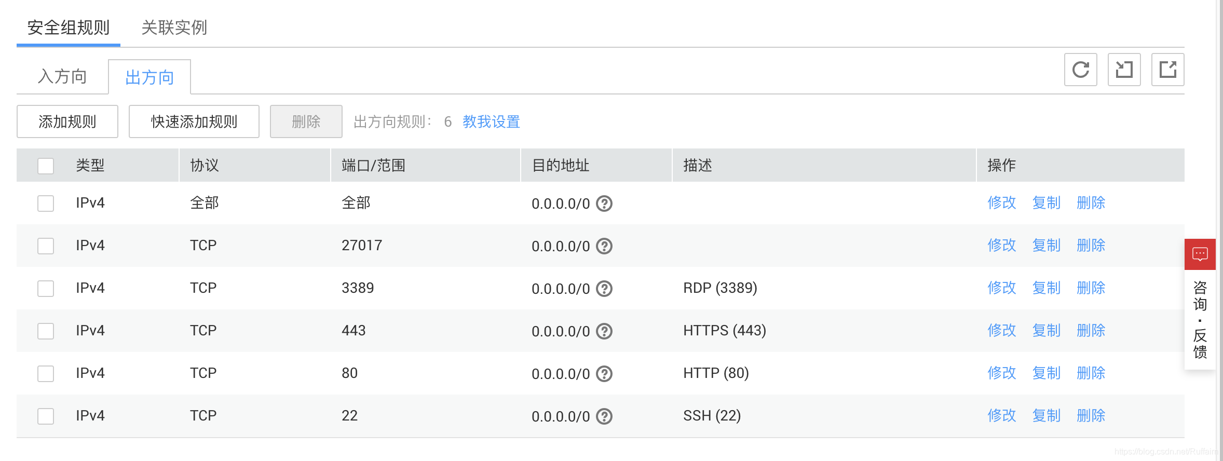Click the 添加规则 button
Viewport: 1223px width, 461px height.
pyautogui.click(x=67, y=121)
